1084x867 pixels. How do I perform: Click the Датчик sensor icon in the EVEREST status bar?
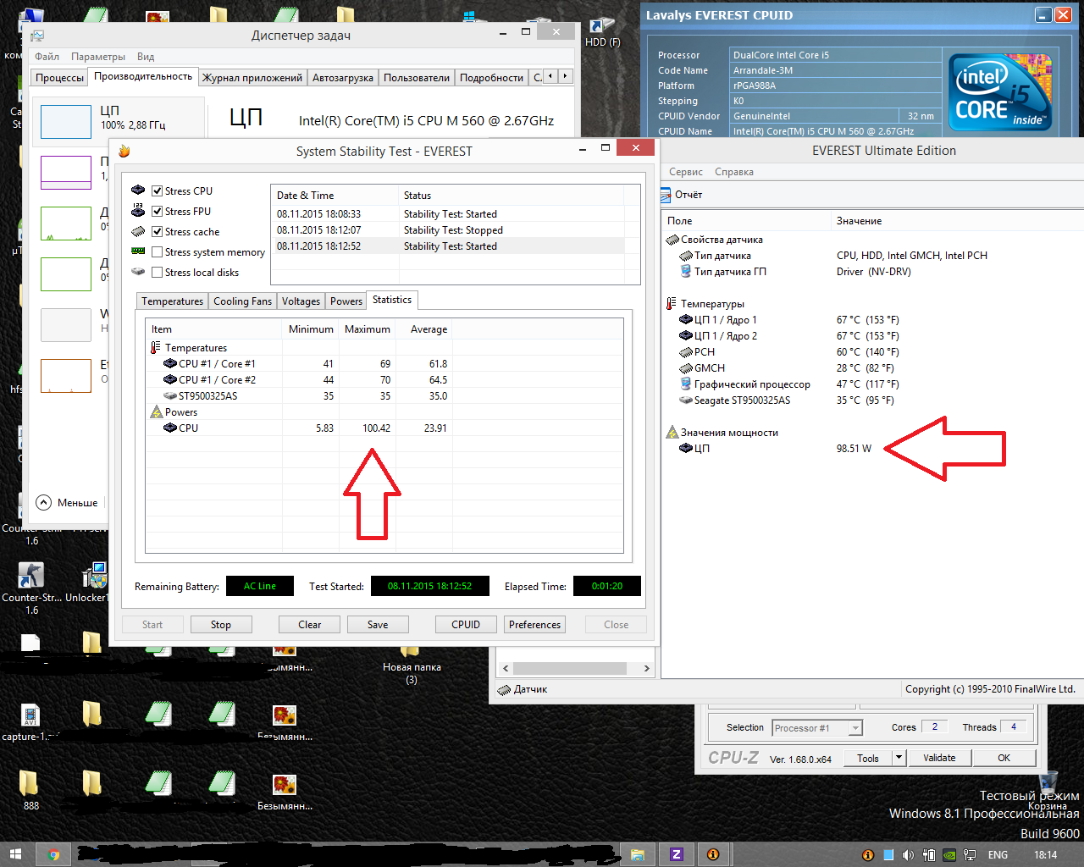(x=504, y=689)
